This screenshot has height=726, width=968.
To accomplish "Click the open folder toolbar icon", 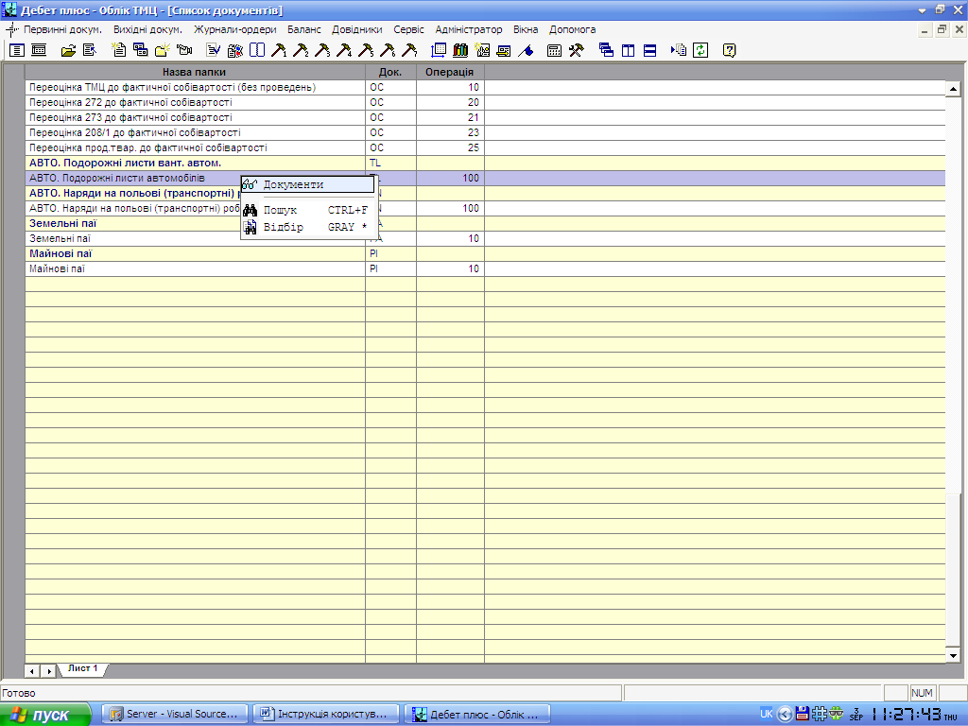I will (68, 51).
